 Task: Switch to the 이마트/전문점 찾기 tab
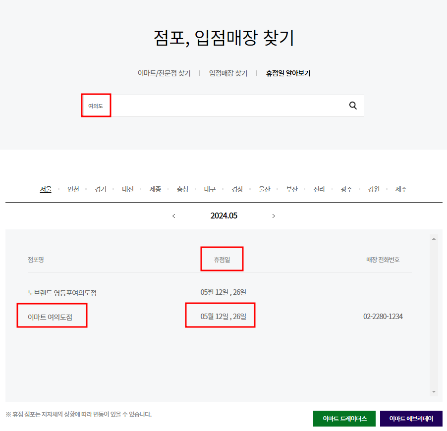(164, 72)
